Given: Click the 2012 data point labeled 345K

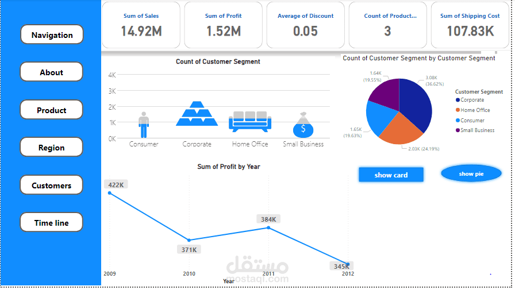Looking at the screenshot, I should click(x=348, y=264).
